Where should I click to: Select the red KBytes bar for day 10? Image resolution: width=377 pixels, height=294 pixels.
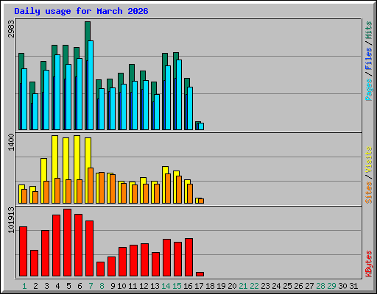(123, 262)
